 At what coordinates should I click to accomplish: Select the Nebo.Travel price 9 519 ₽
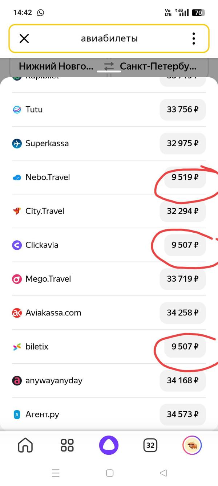[185, 177]
